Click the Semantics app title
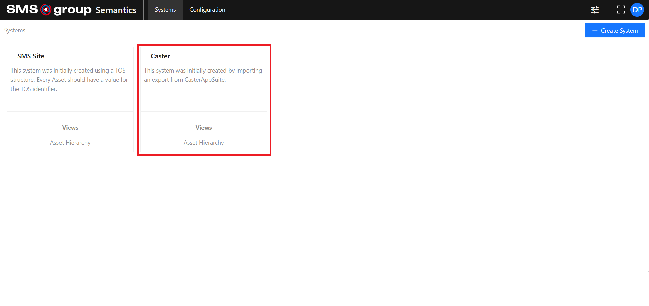Screen dimensions: 649x306 click(116, 10)
